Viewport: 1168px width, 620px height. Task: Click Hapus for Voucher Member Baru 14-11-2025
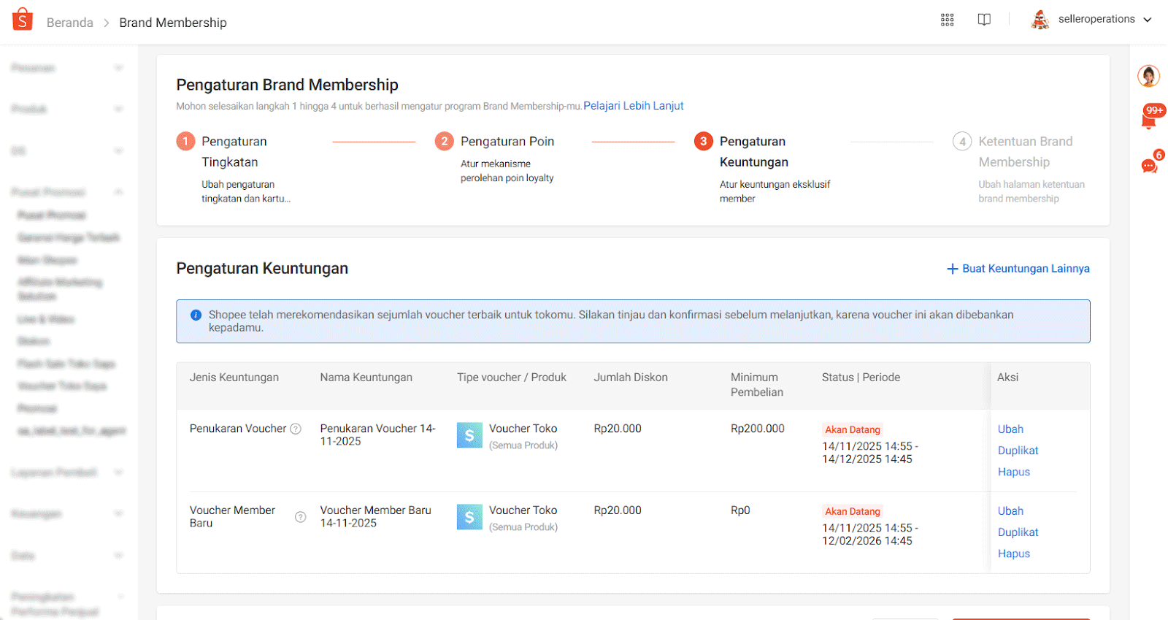pyautogui.click(x=1014, y=554)
